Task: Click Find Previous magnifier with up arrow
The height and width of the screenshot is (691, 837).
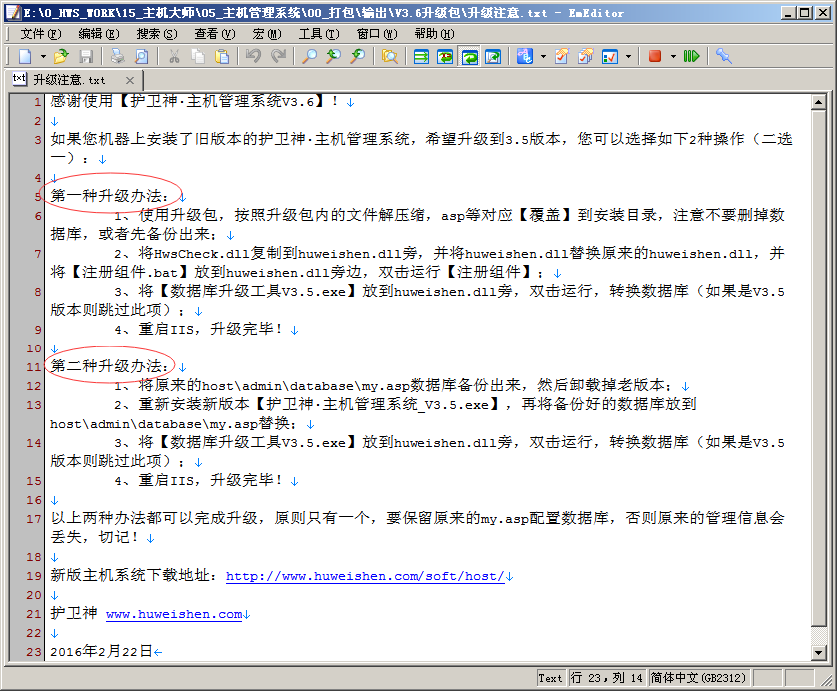Action: [x=333, y=56]
